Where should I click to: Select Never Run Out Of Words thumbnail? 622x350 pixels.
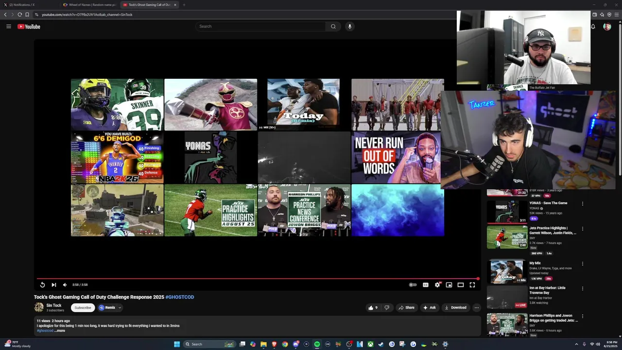pos(397,157)
